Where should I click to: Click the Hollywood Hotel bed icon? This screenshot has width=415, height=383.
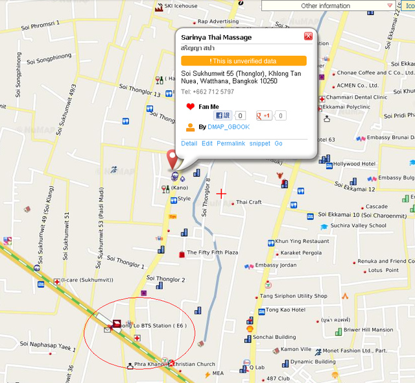(x=329, y=166)
